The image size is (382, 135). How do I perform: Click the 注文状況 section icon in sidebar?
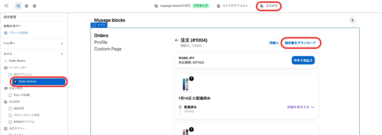point(6,102)
